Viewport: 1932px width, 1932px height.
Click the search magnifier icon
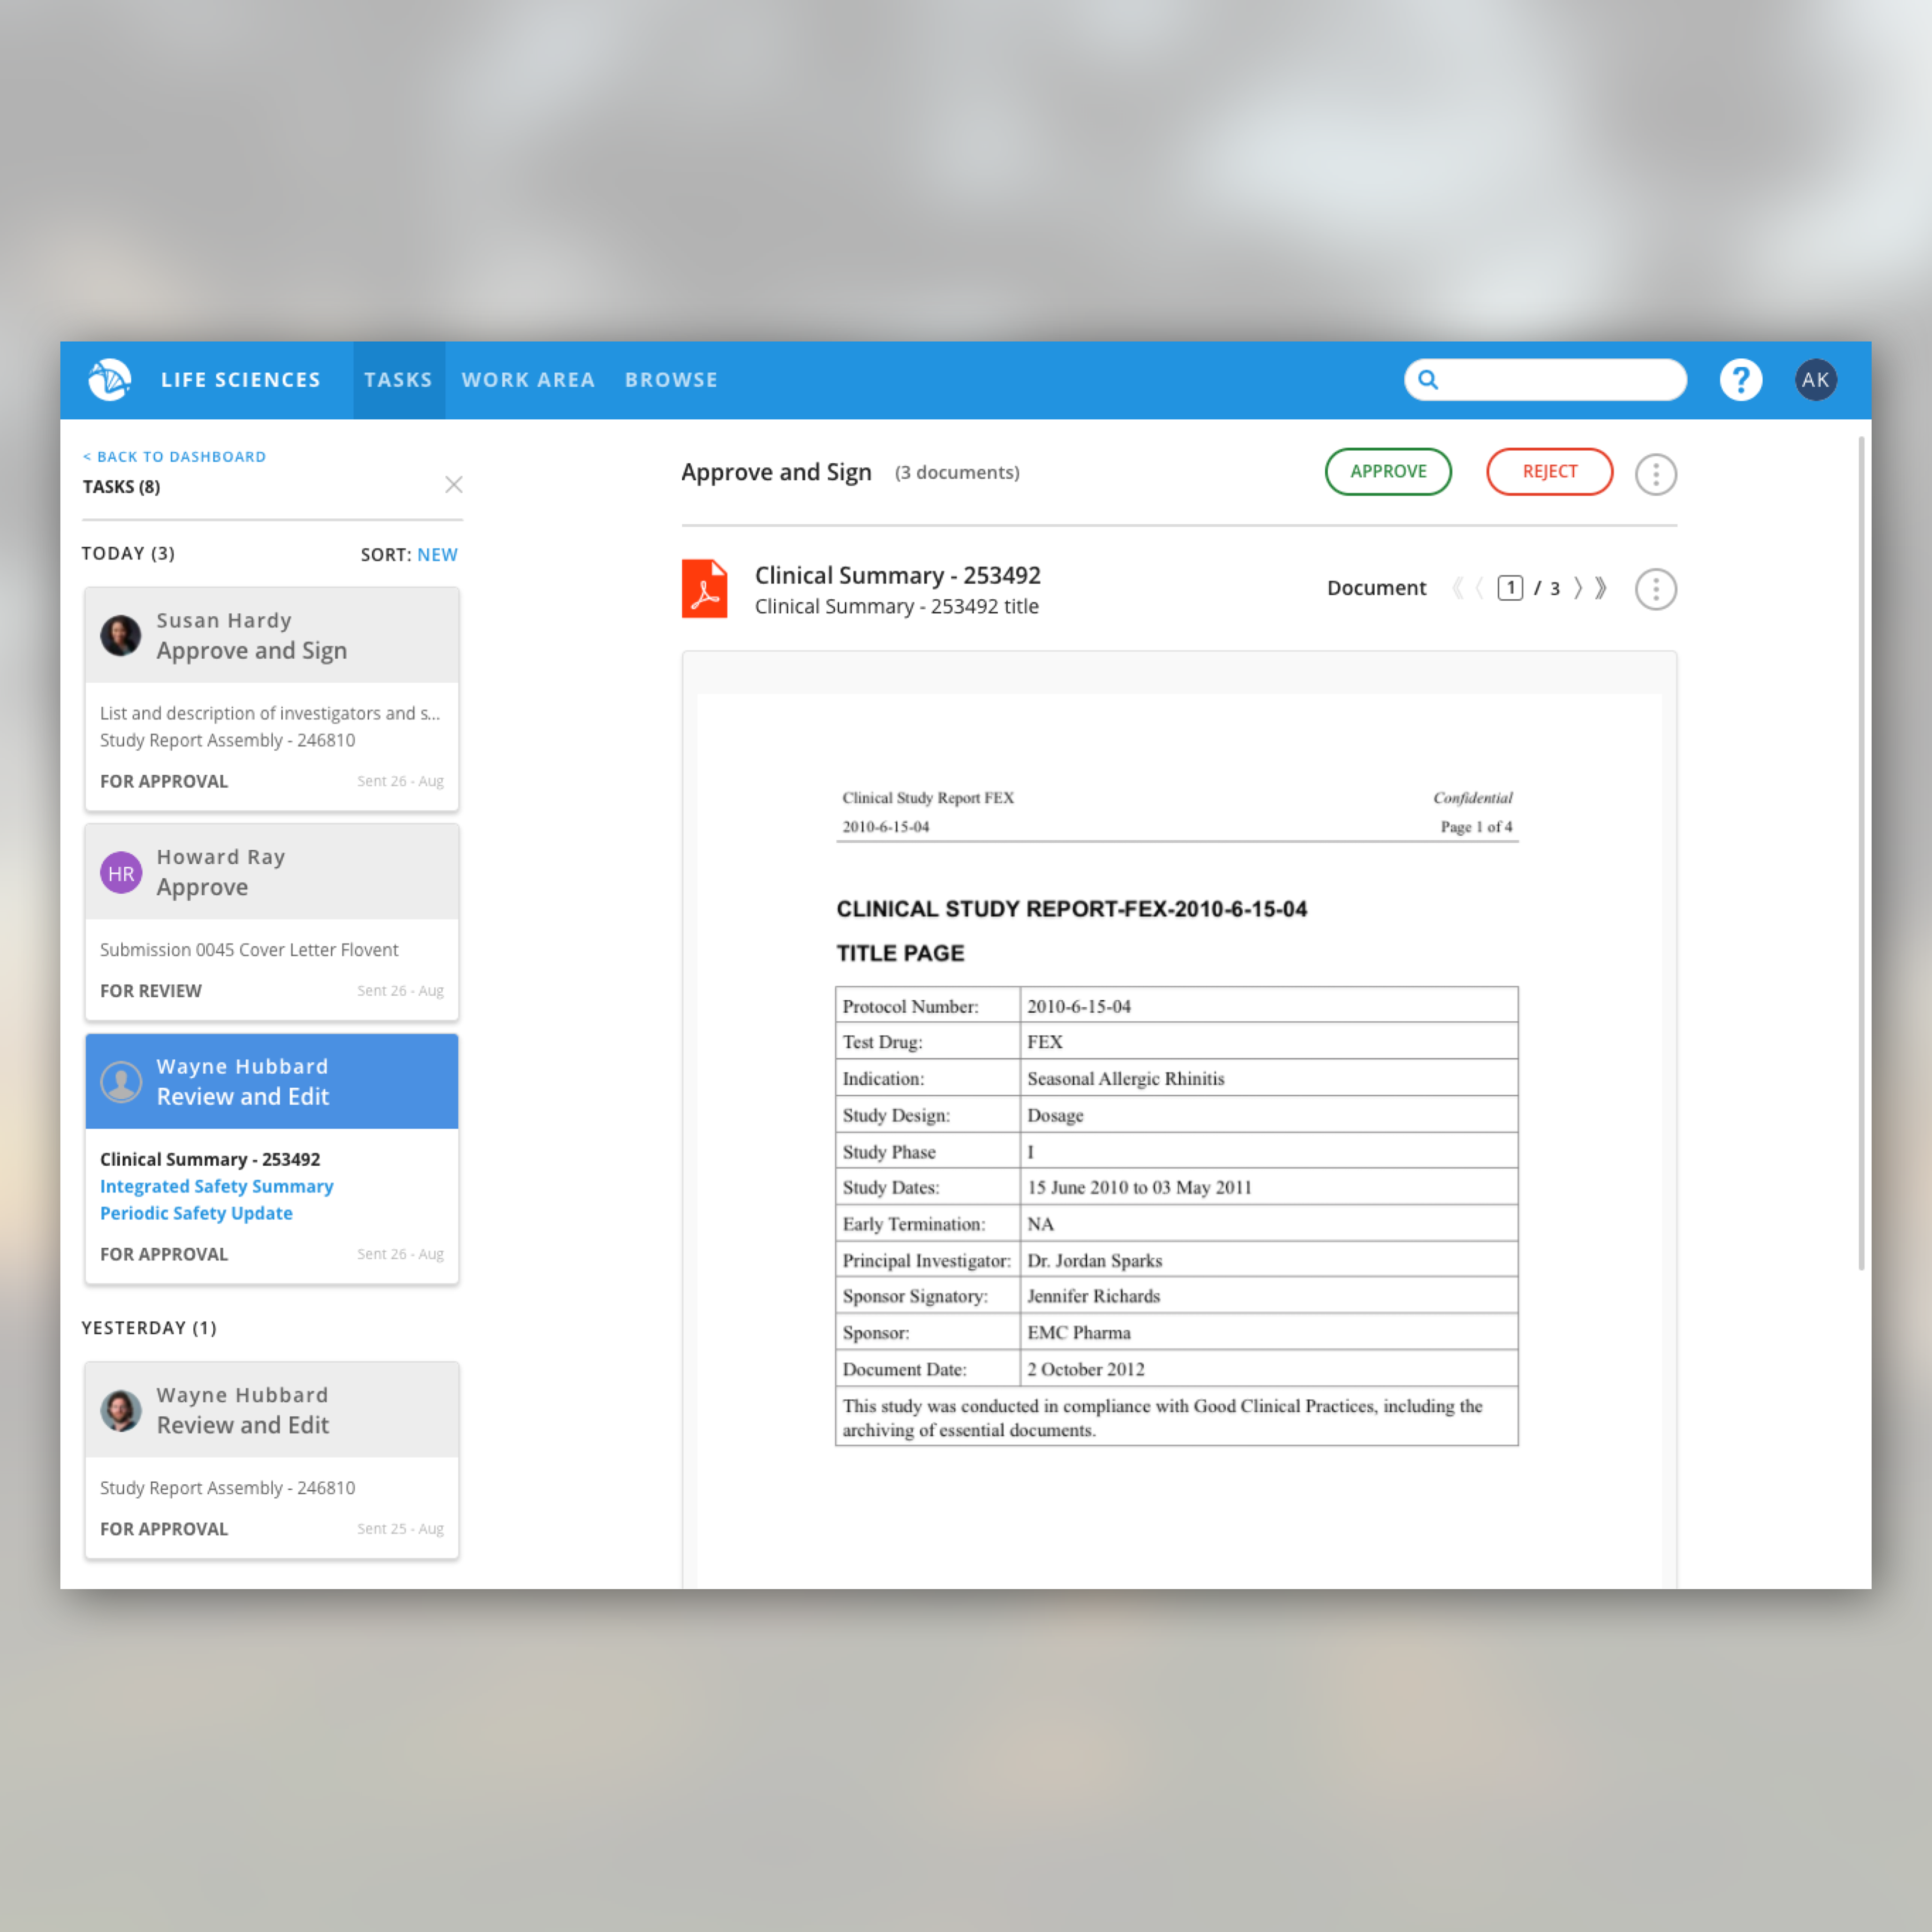(x=1428, y=380)
